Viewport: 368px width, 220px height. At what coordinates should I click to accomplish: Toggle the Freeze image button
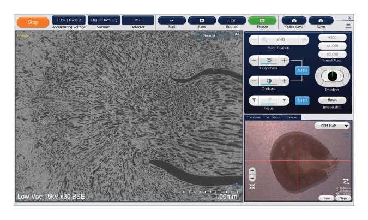pyautogui.click(x=262, y=20)
